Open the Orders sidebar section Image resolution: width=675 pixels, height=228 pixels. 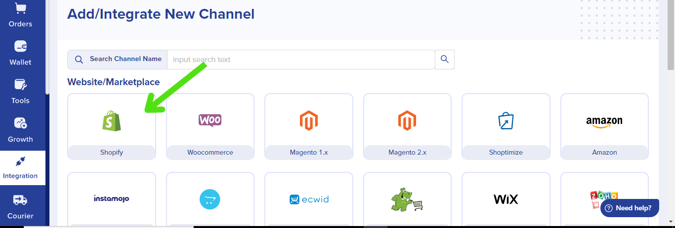coord(20,16)
